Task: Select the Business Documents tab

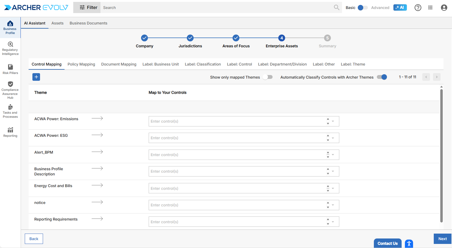Action: 88,23
